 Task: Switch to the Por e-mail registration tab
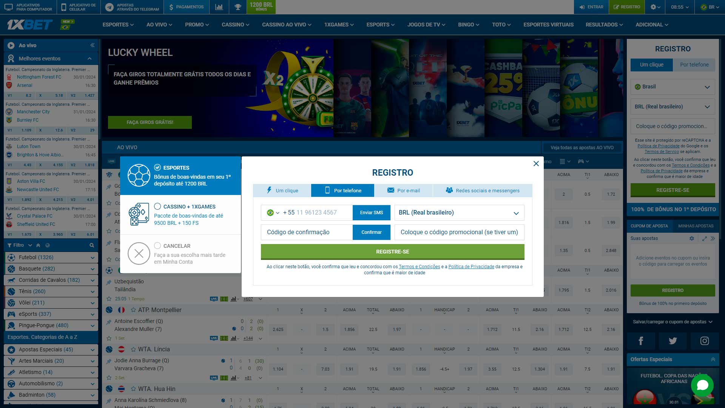[x=403, y=190]
